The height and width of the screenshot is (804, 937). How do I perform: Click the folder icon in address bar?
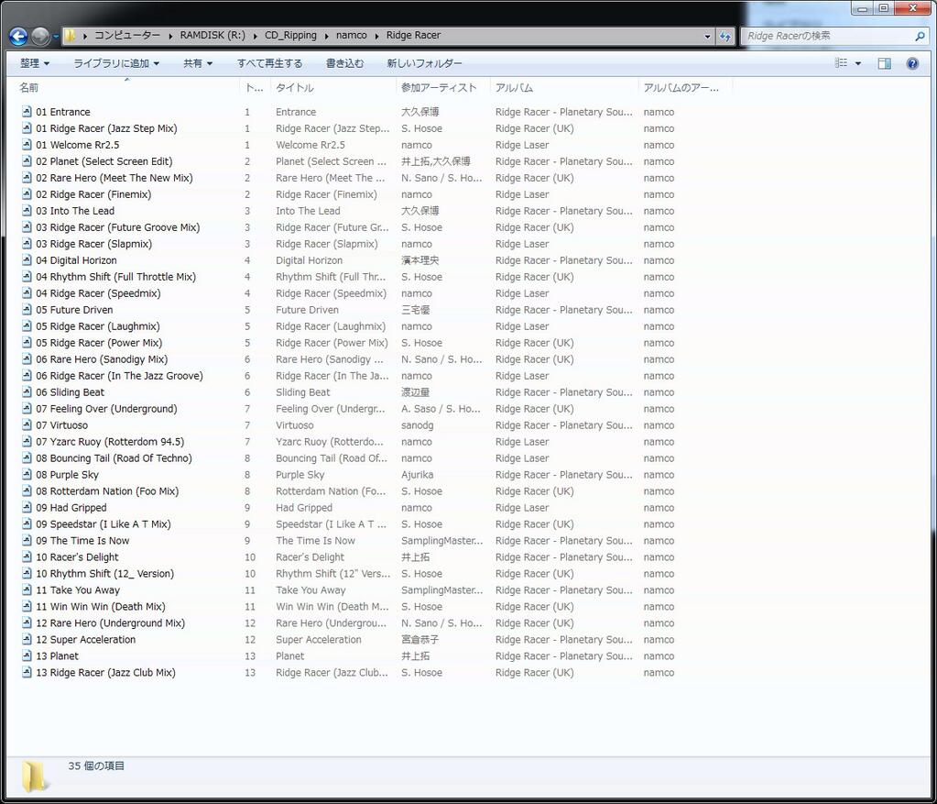coord(70,36)
